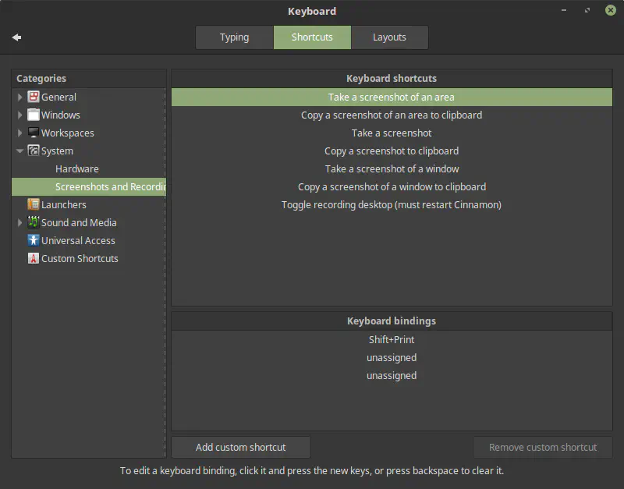
Task: Click the Shift+Print keyboard binding
Action: [392, 340]
